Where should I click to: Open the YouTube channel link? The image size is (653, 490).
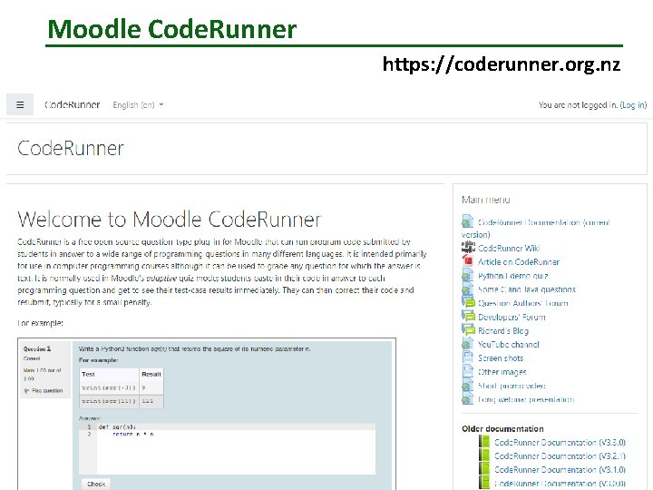508,345
